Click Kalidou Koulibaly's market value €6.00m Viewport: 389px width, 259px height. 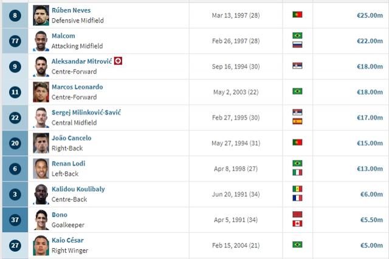(371, 194)
